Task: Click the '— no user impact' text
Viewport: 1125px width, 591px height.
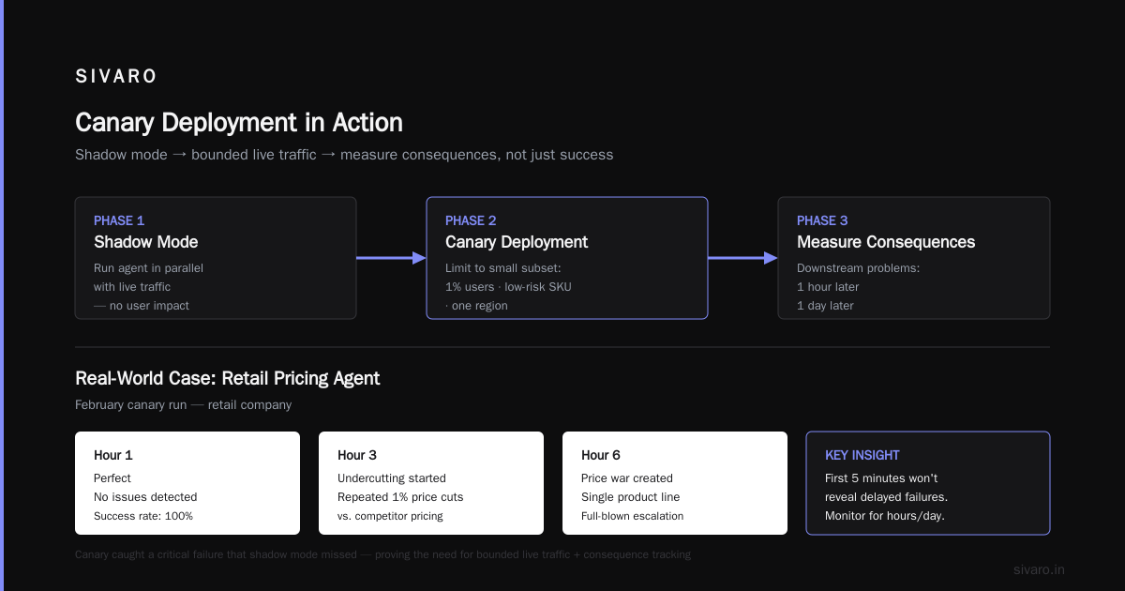Action: coord(142,306)
